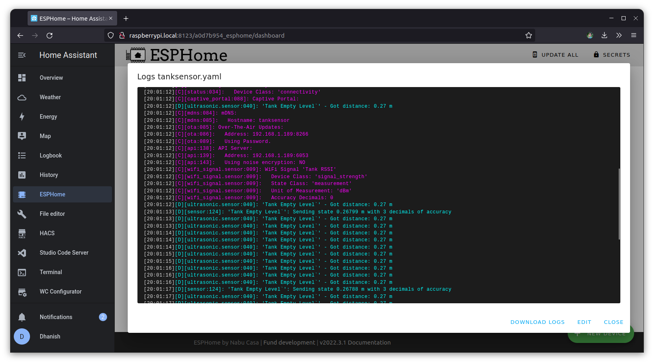Image resolution: width=654 pixels, height=364 pixels.
Task: Open the Logbook list icon
Action: (x=22, y=155)
